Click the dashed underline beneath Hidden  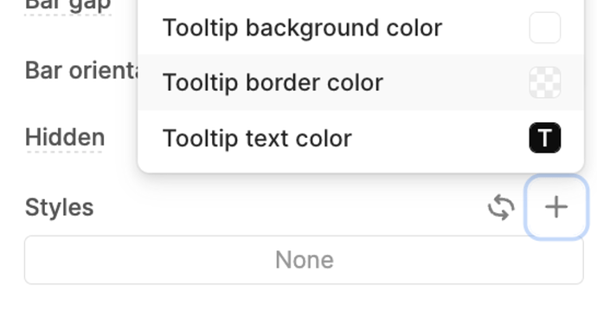pos(65,152)
